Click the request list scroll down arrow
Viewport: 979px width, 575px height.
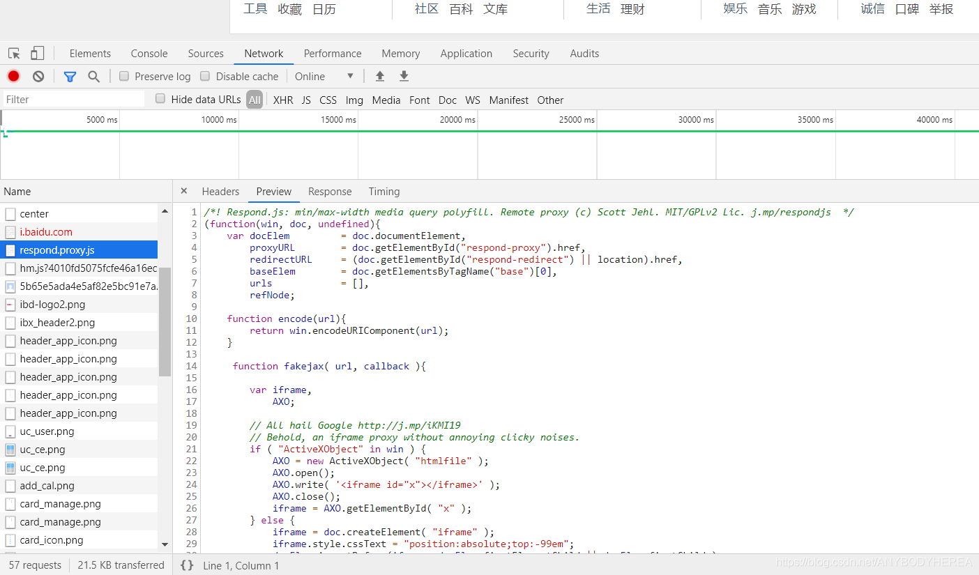coord(165,544)
